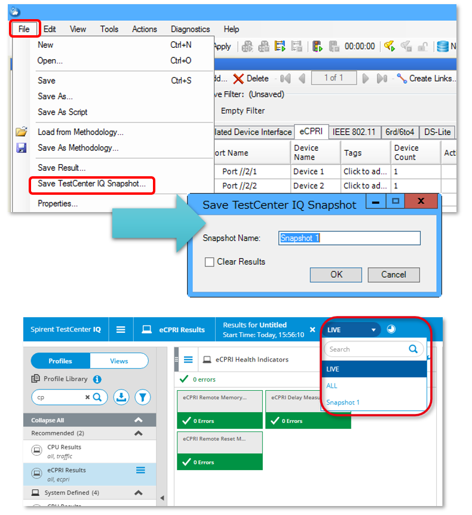Click the record position field 1 of 1
The width and height of the screenshot is (472, 515).
point(334,78)
